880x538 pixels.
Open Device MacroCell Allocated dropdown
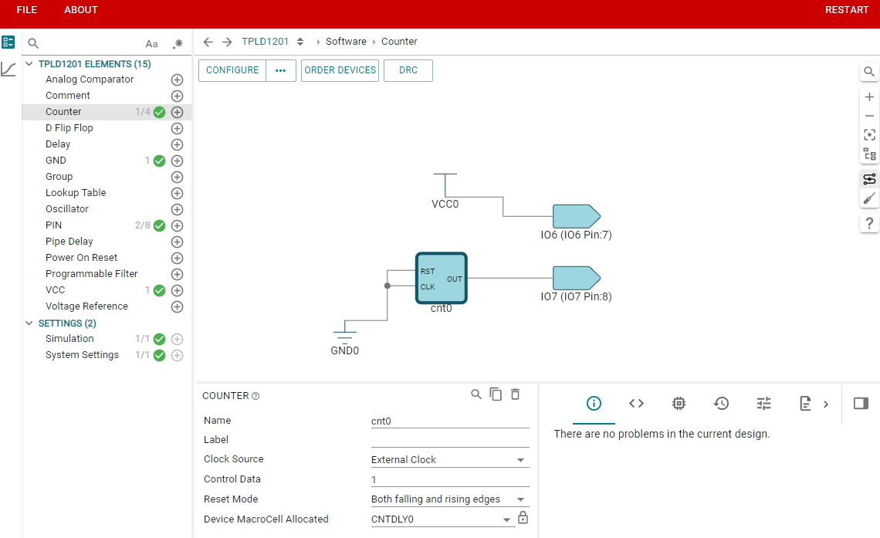pos(442,519)
